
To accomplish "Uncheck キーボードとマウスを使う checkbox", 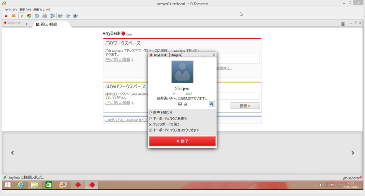I will (x=151, y=119).
